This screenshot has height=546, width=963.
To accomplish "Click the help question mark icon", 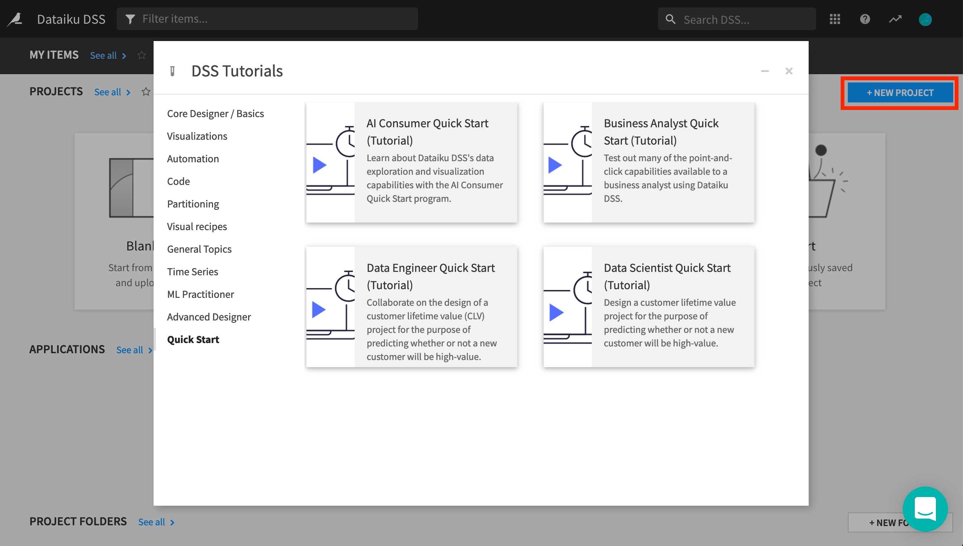I will [x=865, y=18].
